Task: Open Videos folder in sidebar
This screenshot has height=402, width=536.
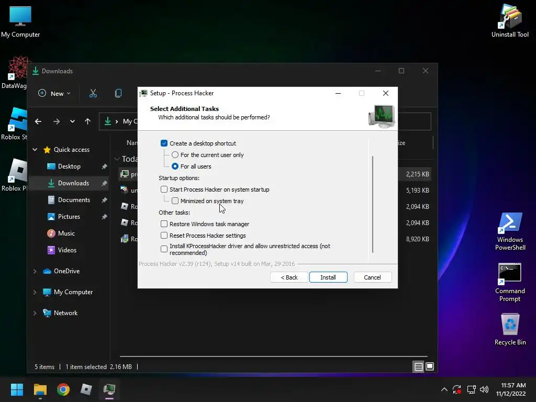Action: point(67,250)
